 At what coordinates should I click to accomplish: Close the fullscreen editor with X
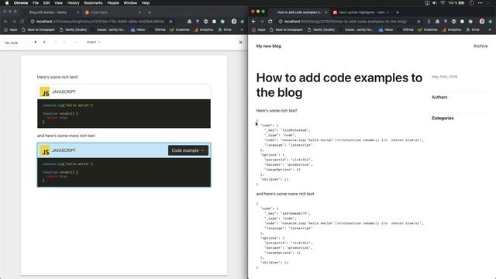tap(240, 42)
